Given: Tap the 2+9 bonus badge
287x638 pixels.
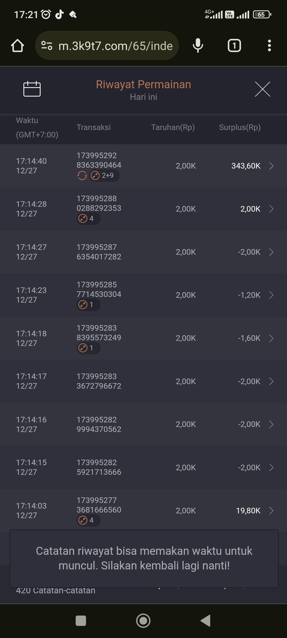Looking at the screenshot, I should pyautogui.click(x=104, y=175).
